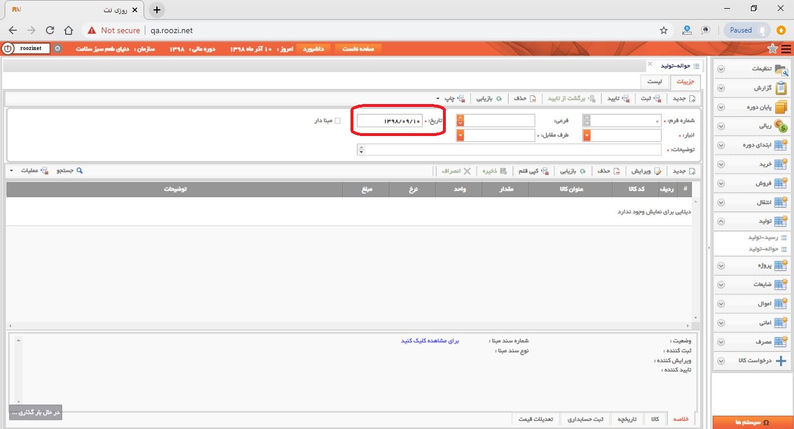Expand the مصرف section chevron
The width and height of the screenshot is (794, 429).
tap(721, 342)
